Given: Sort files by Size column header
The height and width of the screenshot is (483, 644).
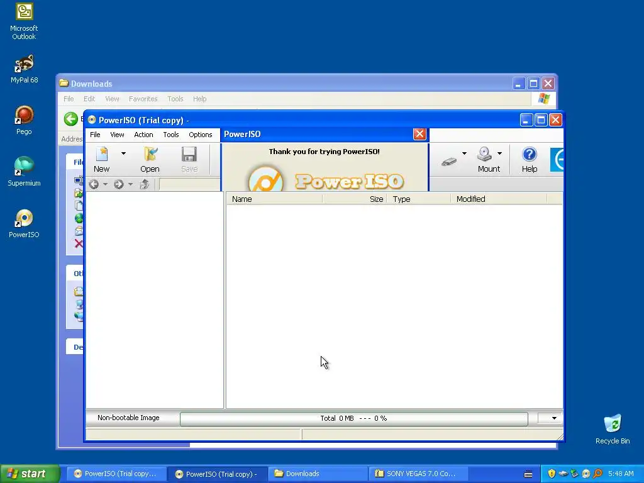Looking at the screenshot, I should click(x=355, y=199).
